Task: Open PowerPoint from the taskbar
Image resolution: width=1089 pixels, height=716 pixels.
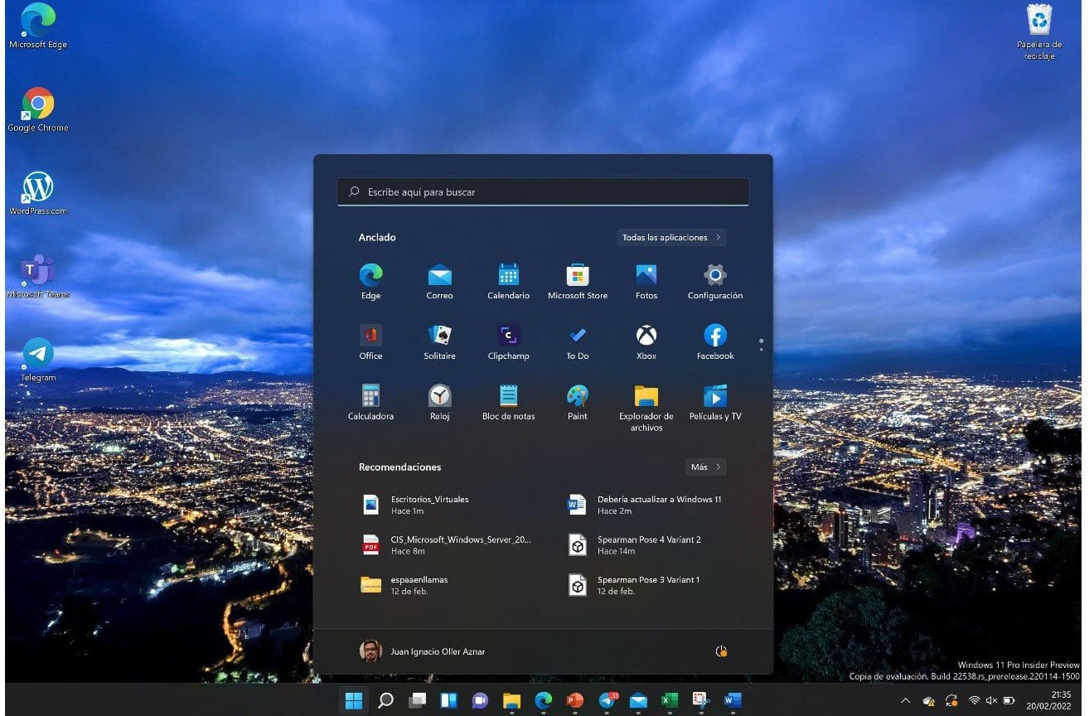Action: pos(575,700)
